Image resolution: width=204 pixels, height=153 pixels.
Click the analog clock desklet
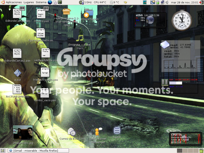tap(182, 20)
